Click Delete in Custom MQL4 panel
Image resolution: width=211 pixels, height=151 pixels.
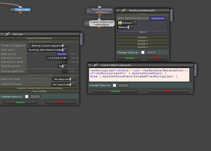[169, 91]
